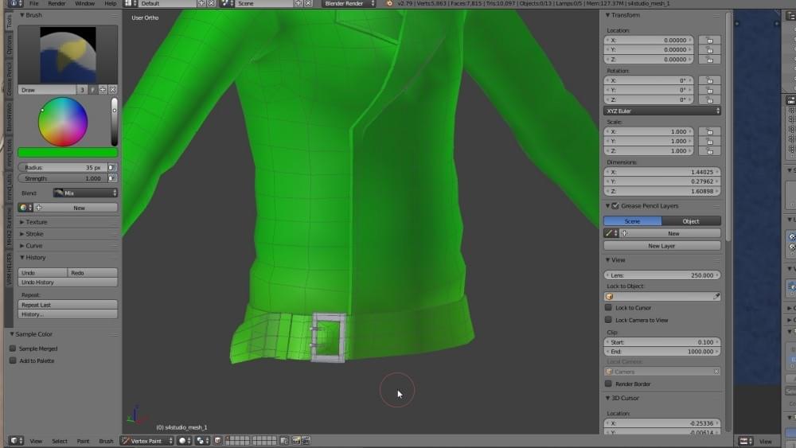
Task: Lock the Rotation X axis
Action: tap(709, 80)
